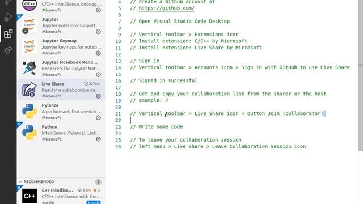Install the C++ Intellisense extension

click(93, 202)
